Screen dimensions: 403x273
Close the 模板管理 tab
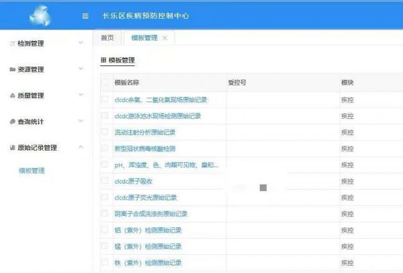point(165,38)
